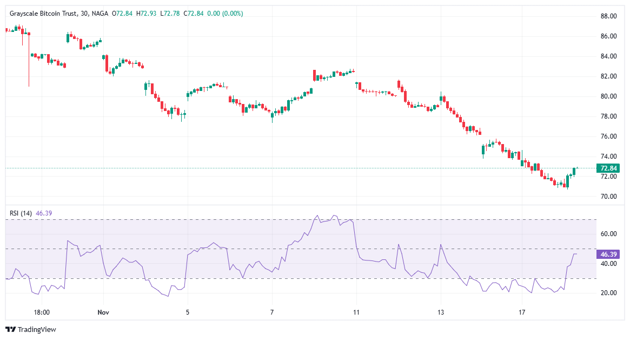Click the 18:00 timestamp on the time axis
630x339 pixels.
pos(42,312)
